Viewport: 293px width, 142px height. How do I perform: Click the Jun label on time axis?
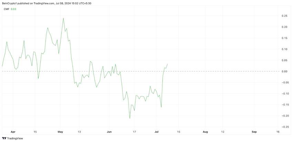coord(109,132)
